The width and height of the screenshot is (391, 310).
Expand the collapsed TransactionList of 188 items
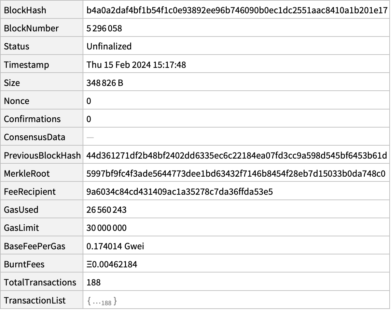[102, 301]
